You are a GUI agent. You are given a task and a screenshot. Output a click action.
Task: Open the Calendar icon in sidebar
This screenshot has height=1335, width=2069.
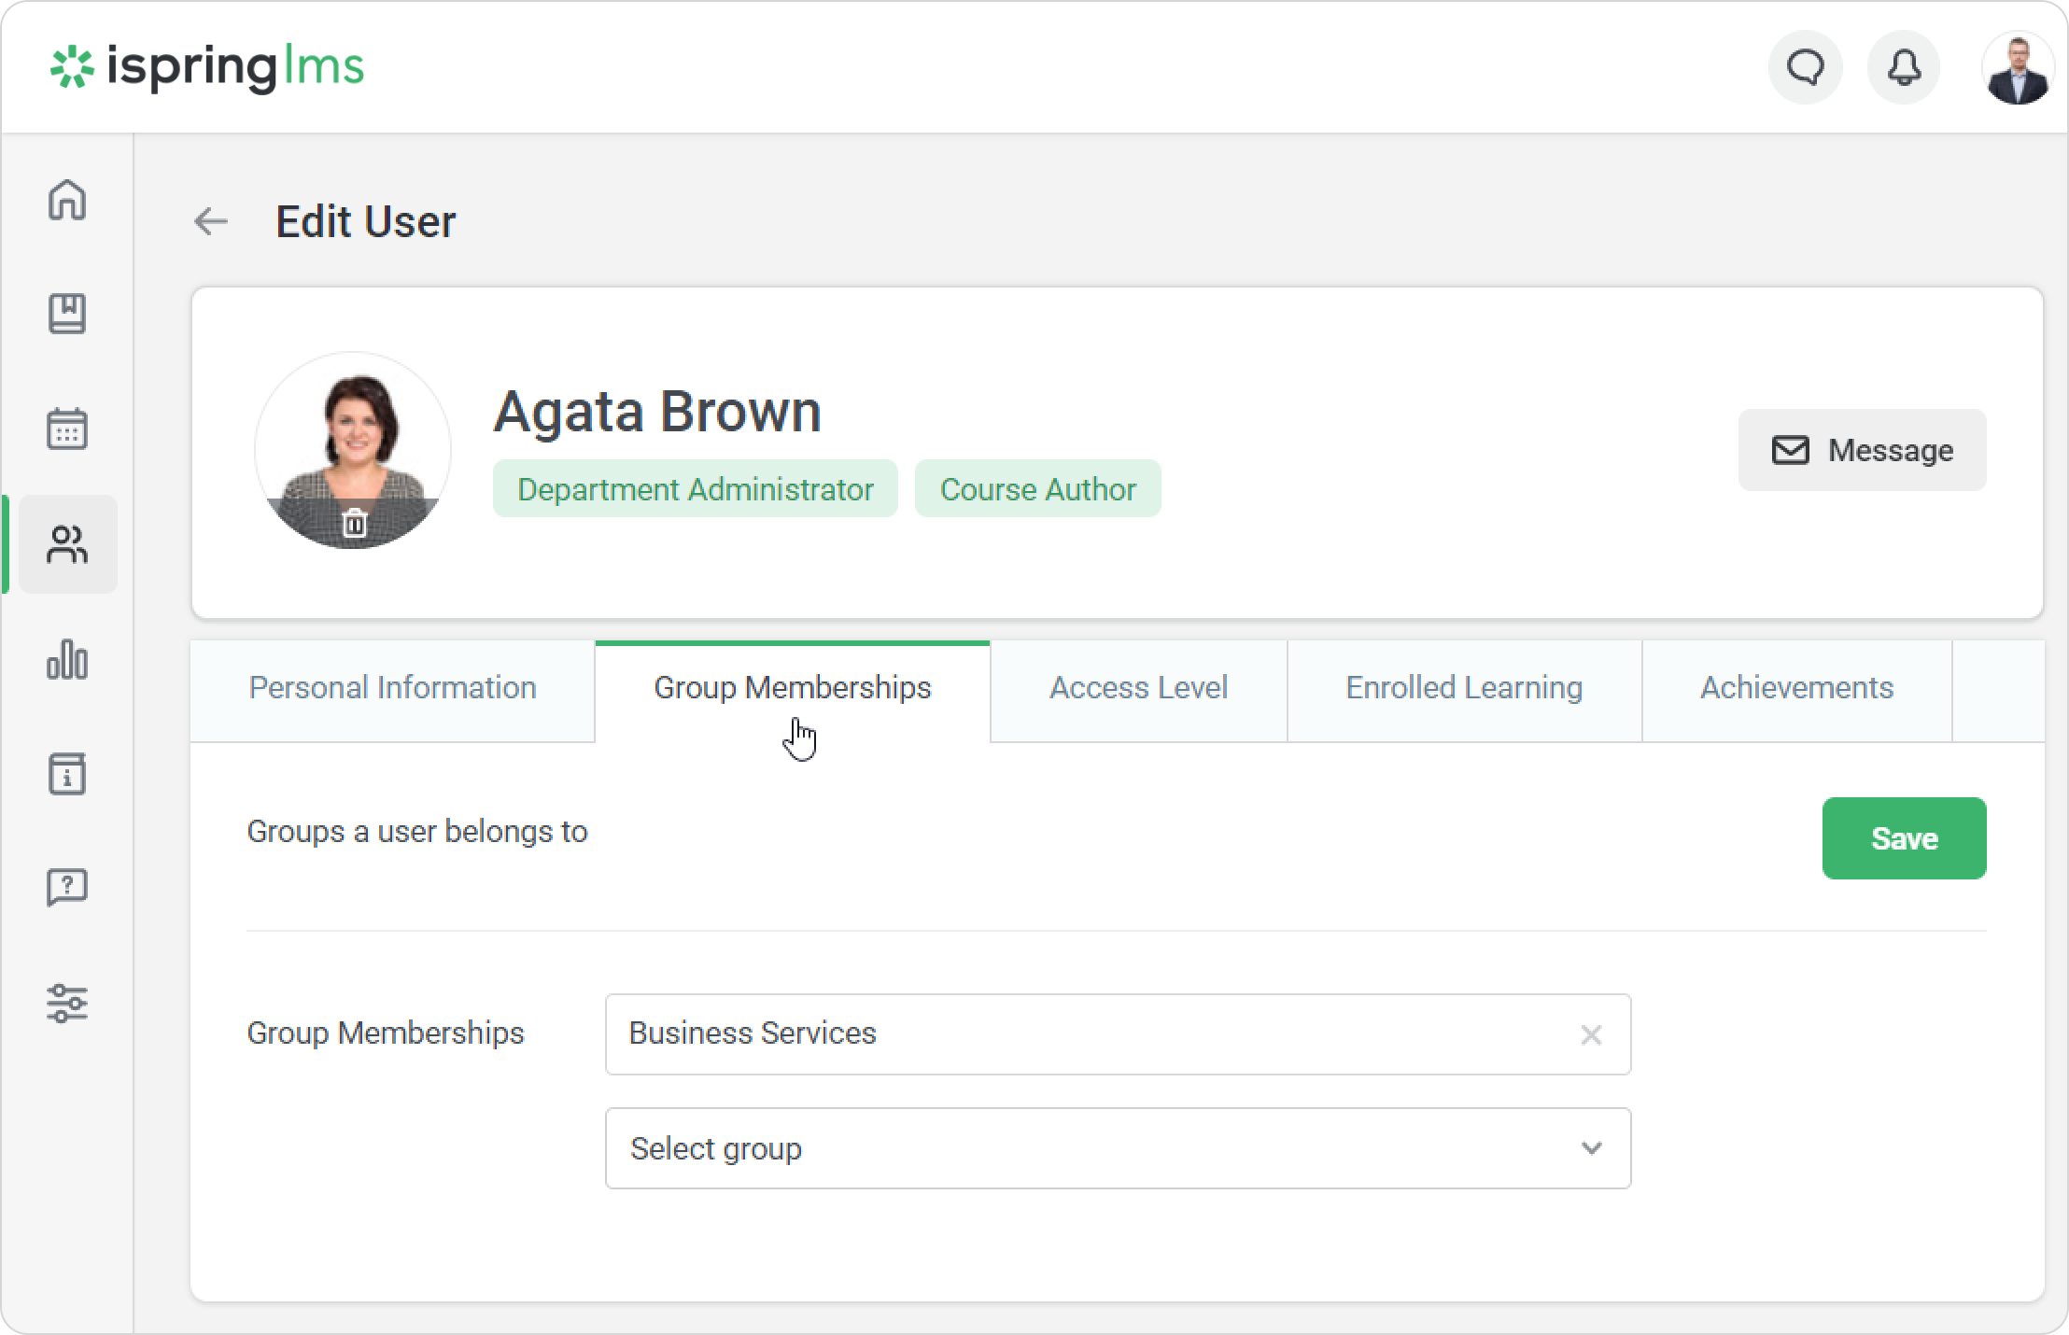67,429
